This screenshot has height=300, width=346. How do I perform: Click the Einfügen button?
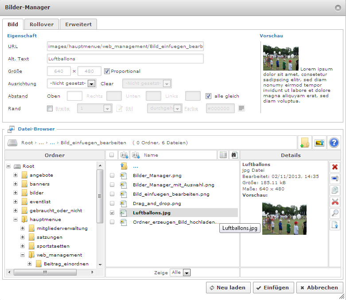(x=273, y=288)
